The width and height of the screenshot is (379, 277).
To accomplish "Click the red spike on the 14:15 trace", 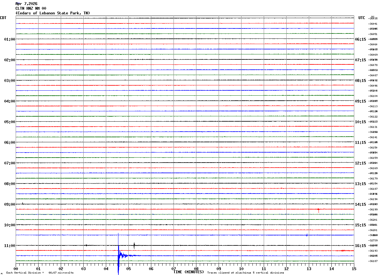I will [318, 210].
